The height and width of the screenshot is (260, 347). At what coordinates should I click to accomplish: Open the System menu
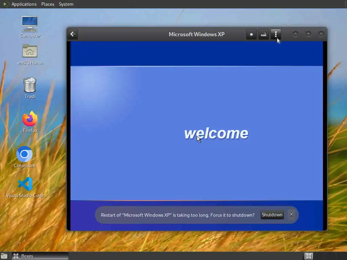tap(66, 4)
